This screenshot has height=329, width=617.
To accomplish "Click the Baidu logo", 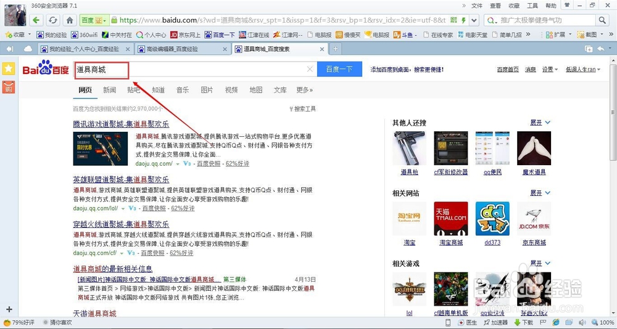I will pyautogui.click(x=46, y=68).
